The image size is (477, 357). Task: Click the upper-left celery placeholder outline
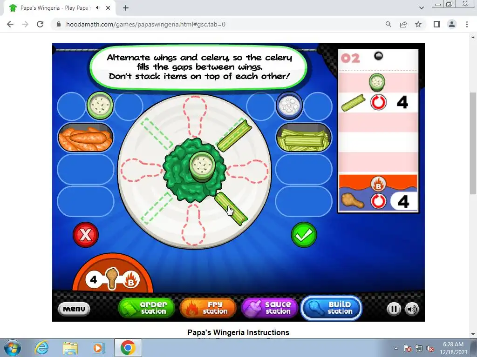click(157, 133)
